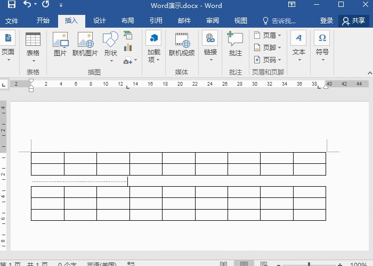This screenshot has width=373, height=266.
Task: Select print layout view in status bar
Action: pos(244,264)
